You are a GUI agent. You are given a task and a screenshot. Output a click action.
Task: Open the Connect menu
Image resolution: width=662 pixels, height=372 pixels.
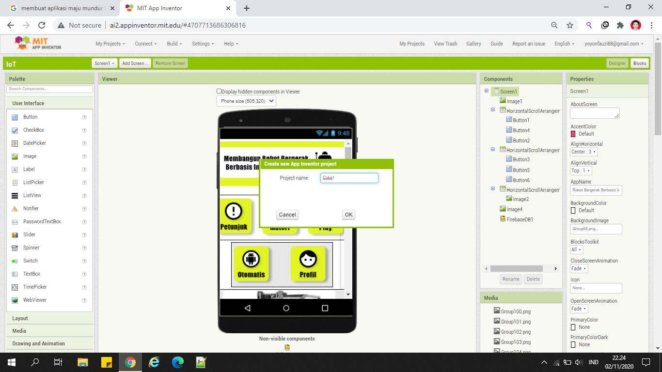146,44
